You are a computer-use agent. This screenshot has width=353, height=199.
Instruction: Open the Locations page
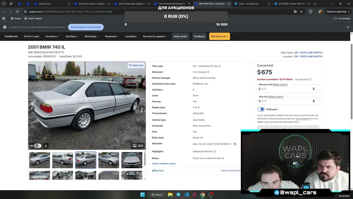coord(131,36)
